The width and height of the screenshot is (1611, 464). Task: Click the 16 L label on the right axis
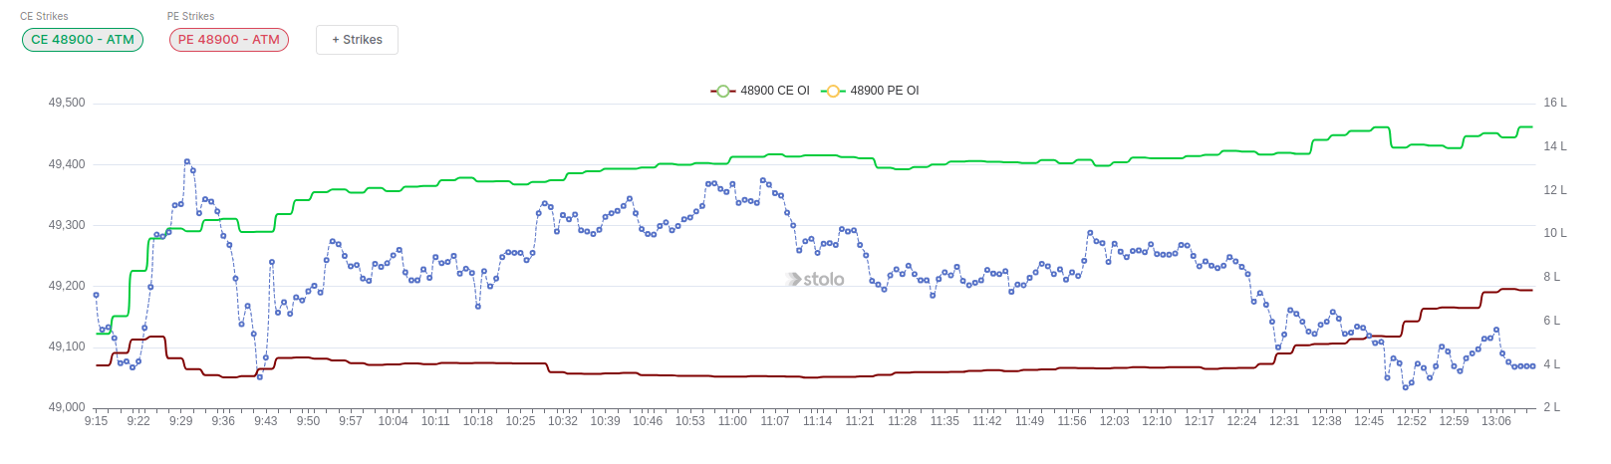[1554, 103]
